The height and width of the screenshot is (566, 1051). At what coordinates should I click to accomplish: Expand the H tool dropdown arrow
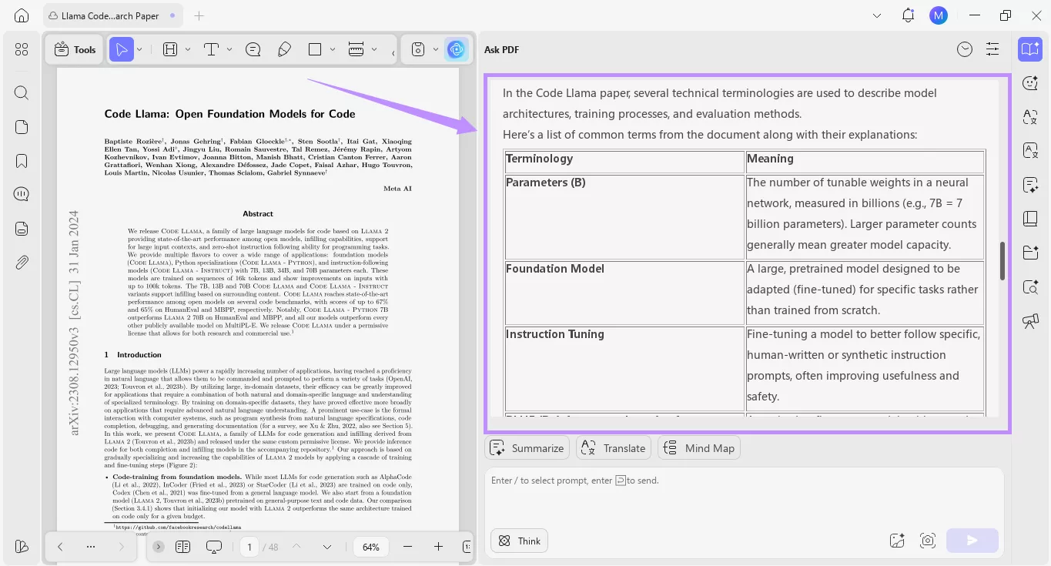(188, 49)
